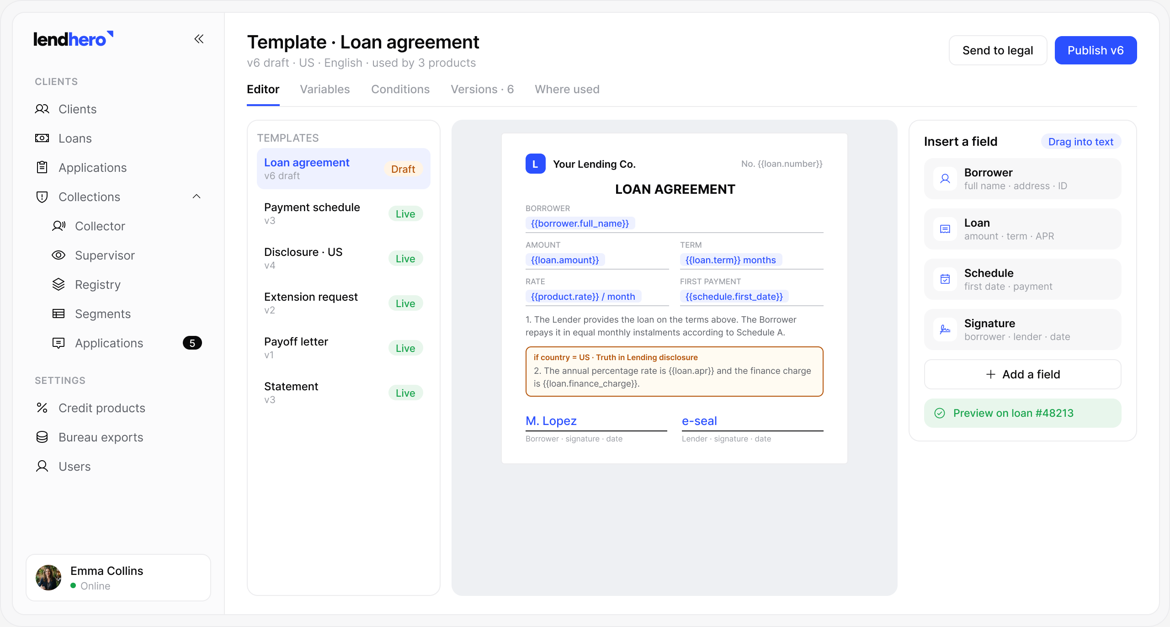The width and height of the screenshot is (1170, 627).
Task: Select the Collector person icon
Action: click(x=58, y=226)
